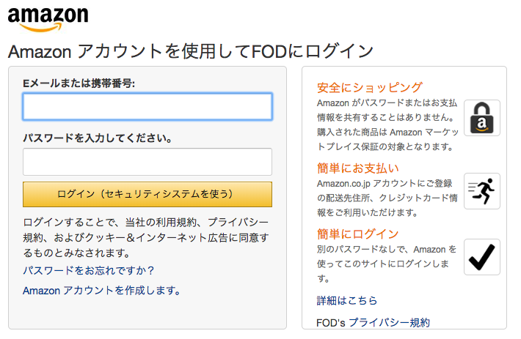Click the パスワード password input field
Screen dimensions: 521x339
[x=147, y=162]
